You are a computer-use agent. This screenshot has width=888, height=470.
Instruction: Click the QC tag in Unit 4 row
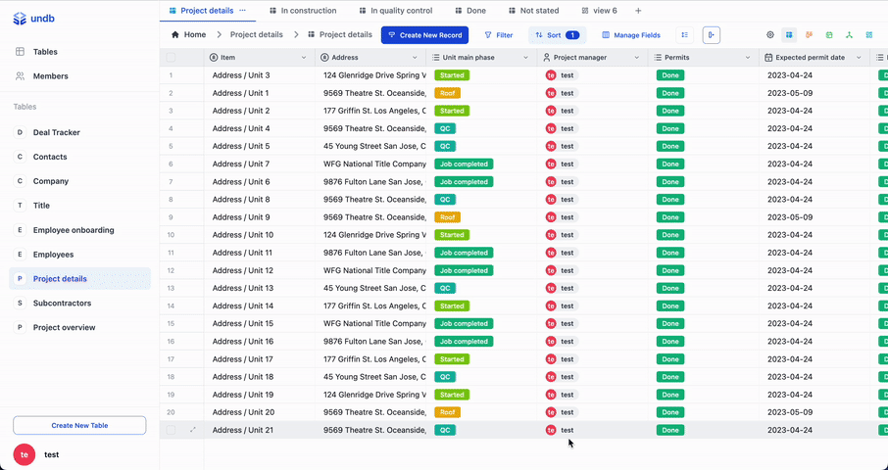click(445, 128)
